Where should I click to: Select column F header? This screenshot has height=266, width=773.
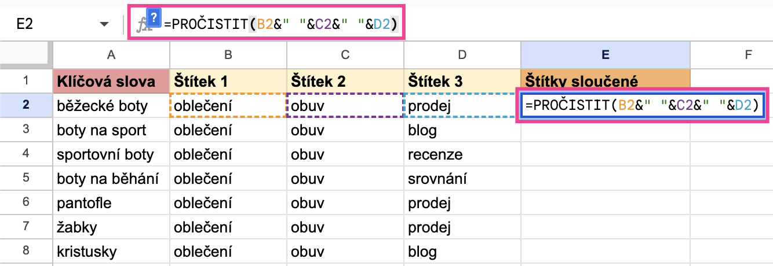tap(732, 55)
